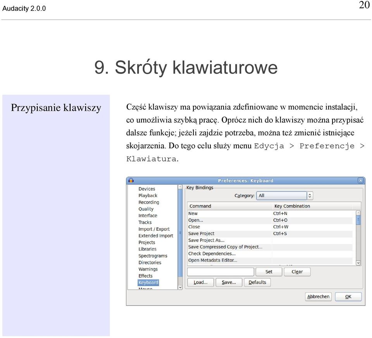Cancel with the Abbrechen button
Viewport: 372px width, 338px height.
click(x=319, y=297)
